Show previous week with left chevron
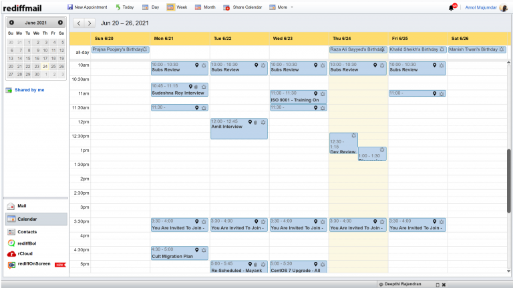 click(x=79, y=23)
